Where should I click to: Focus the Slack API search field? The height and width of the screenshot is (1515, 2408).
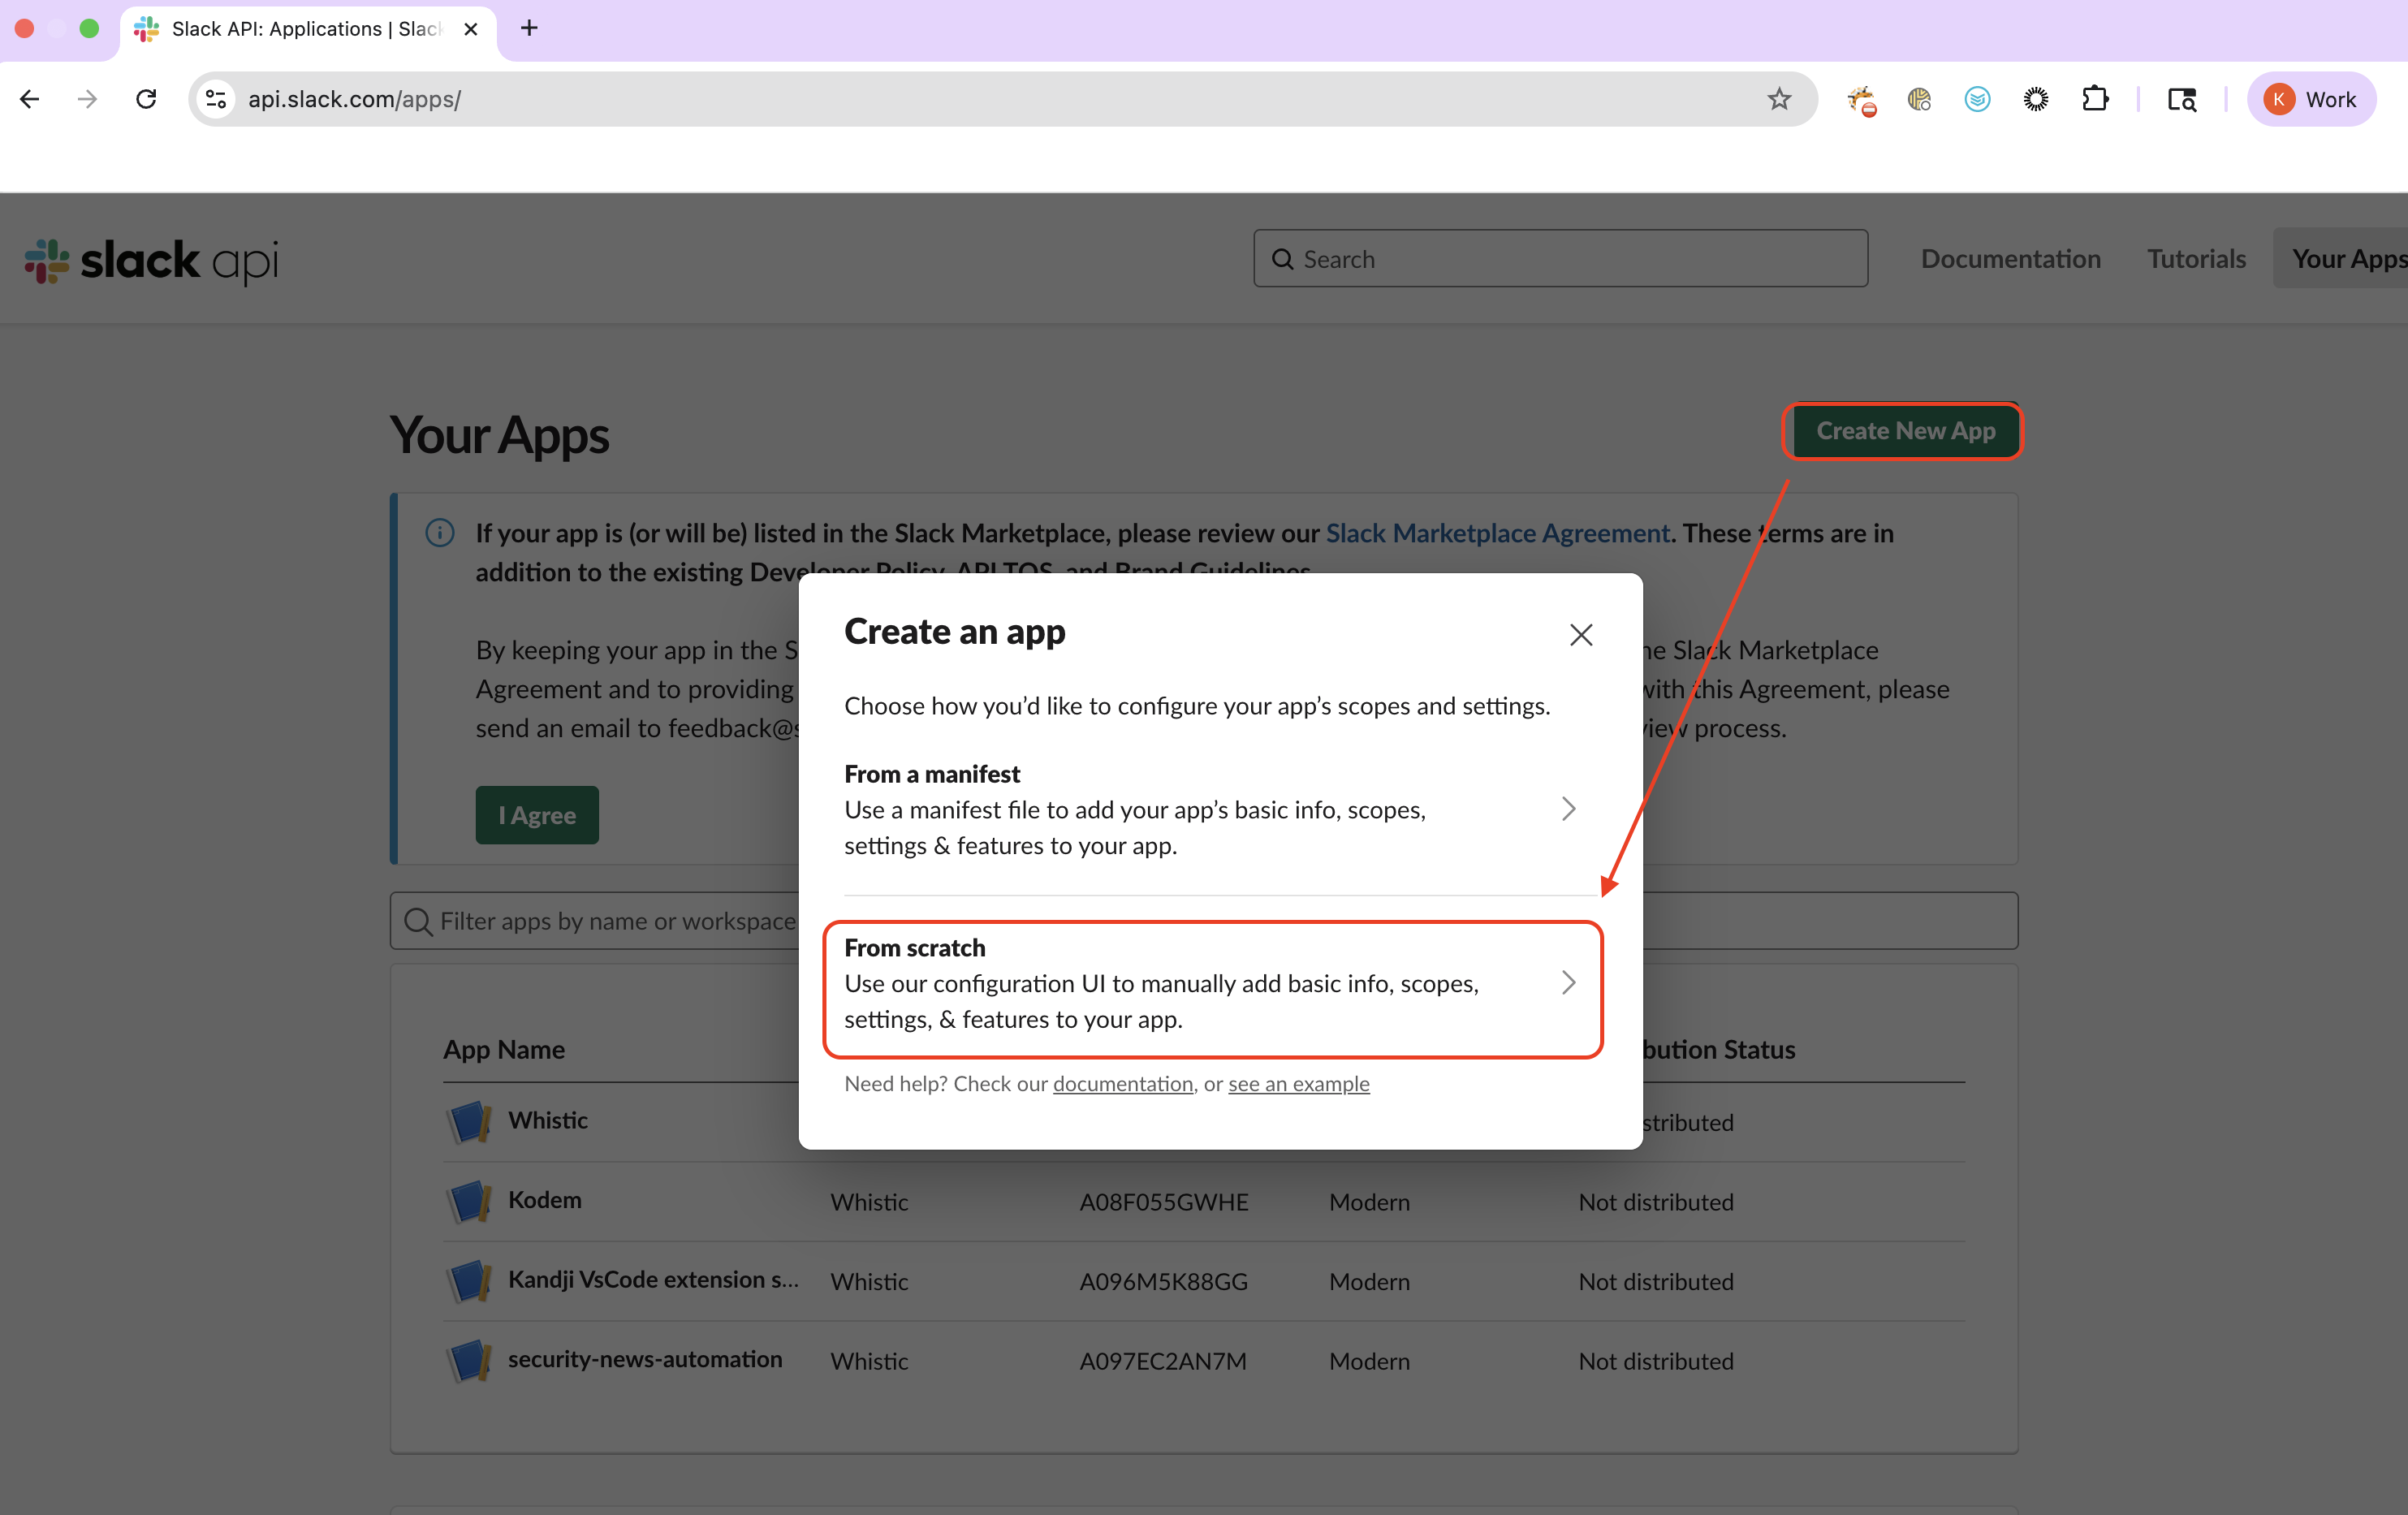click(1560, 259)
